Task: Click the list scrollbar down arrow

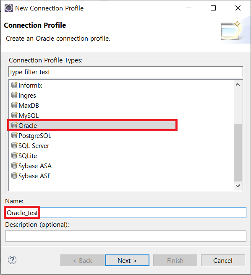Action: click(x=238, y=186)
